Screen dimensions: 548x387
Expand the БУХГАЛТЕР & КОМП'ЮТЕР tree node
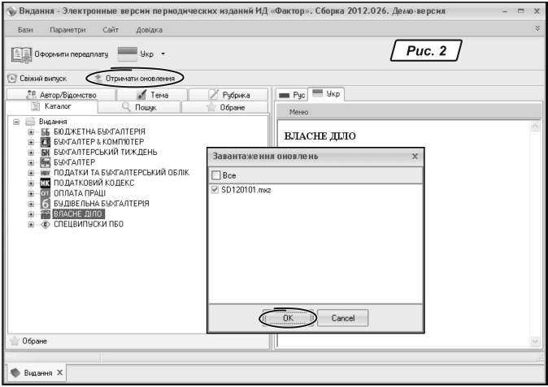click(x=32, y=142)
